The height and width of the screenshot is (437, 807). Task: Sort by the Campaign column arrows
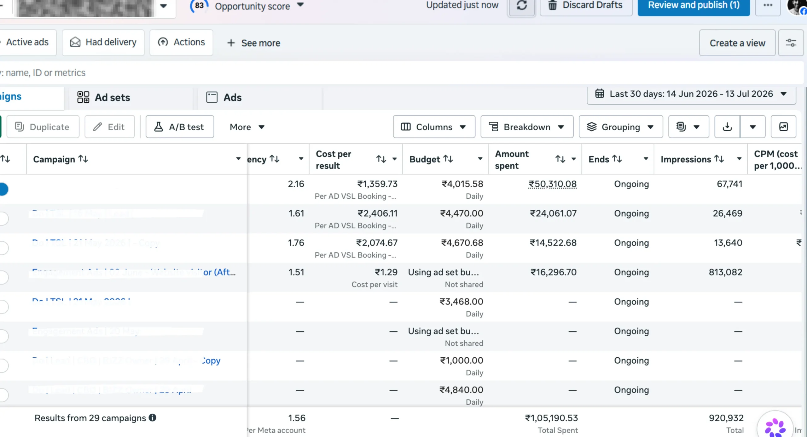click(x=83, y=159)
